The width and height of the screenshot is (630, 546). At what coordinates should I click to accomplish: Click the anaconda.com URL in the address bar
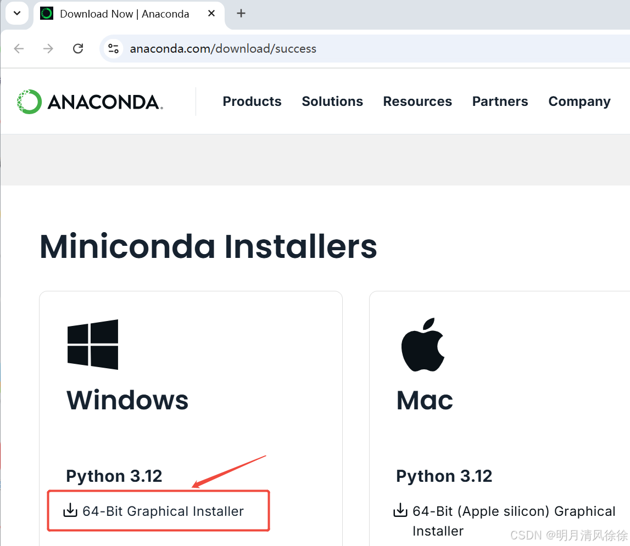click(223, 49)
